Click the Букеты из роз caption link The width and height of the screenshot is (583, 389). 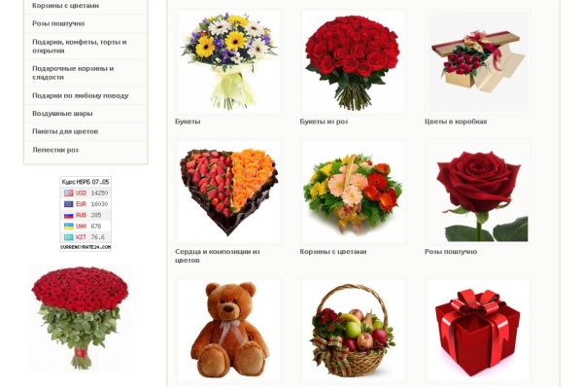pyautogui.click(x=324, y=122)
